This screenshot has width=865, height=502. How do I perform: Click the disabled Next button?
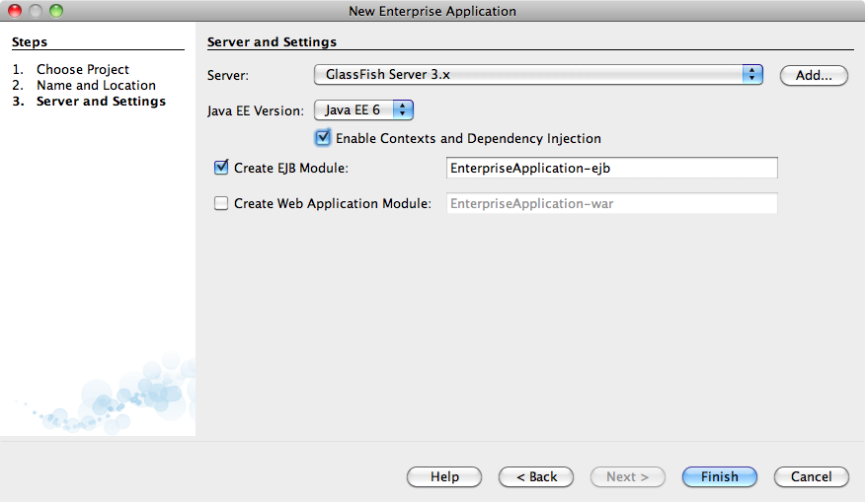click(628, 476)
